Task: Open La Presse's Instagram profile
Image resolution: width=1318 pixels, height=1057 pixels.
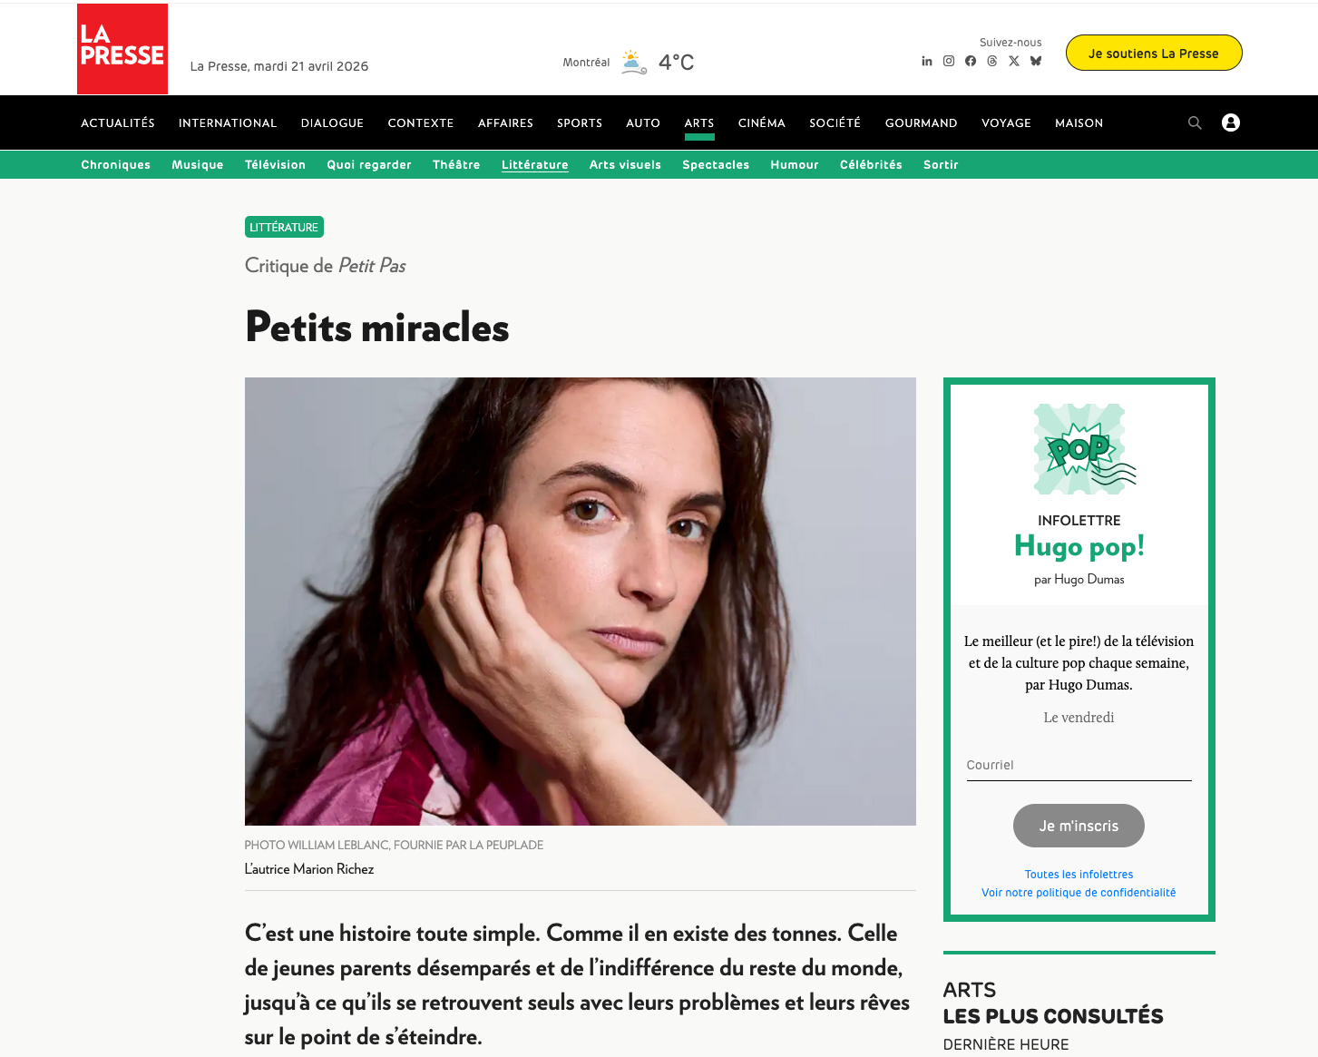Action: tap(948, 62)
